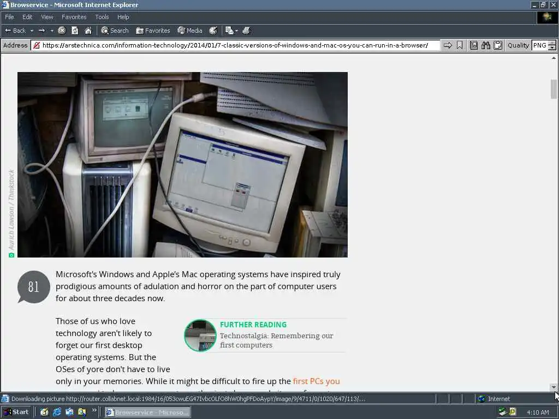Refresh the page with the Refresh icon
559x419 pixels.
click(75, 31)
